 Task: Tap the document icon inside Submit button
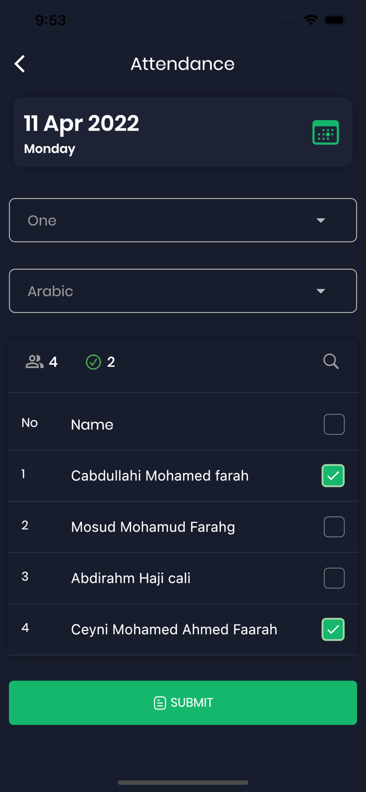coord(159,703)
